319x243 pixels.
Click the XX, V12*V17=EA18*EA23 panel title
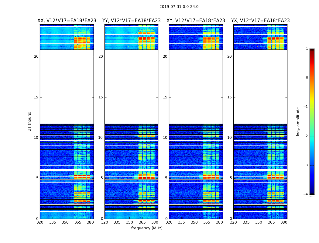coord(67,21)
